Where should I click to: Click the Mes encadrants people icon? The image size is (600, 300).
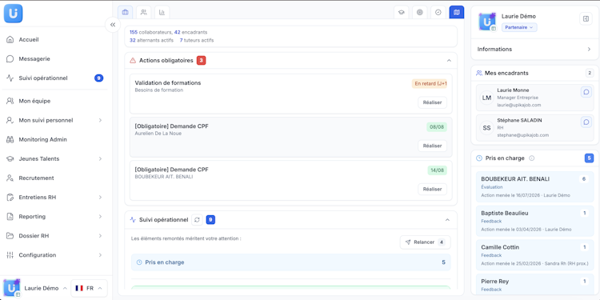coord(478,73)
